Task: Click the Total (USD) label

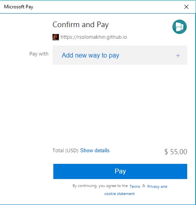Action: 65,151
